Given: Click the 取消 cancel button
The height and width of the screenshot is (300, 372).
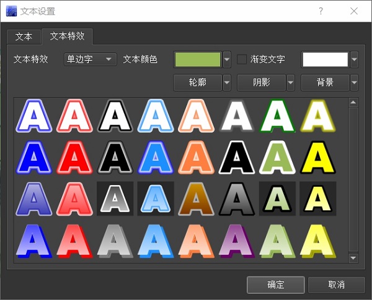Looking at the screenshot, I should tap(336, 285).
